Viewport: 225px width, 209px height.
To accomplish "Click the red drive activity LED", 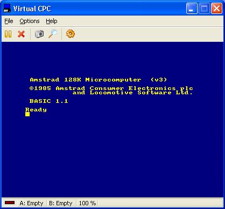I will (x=10, y=203).
